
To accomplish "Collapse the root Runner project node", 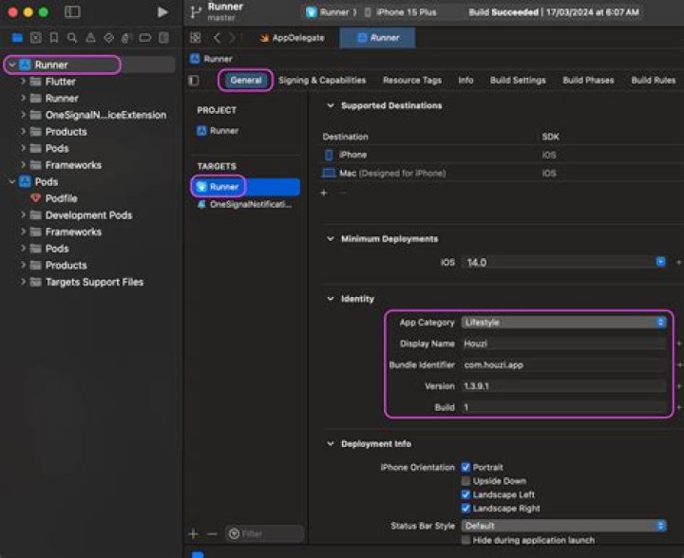I will [x=12, y=65].
